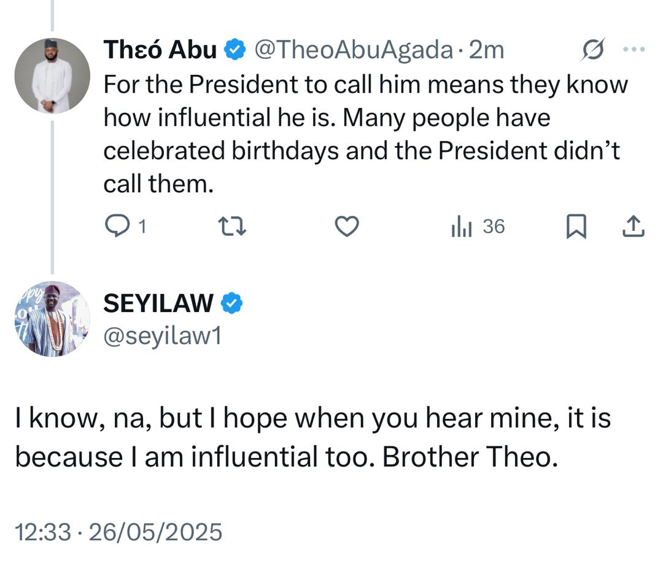Like Theo Abu's tweet via the heart icon
Image resolution: width=663 pixels, height=568 pixels.
(x=346, y=227)
